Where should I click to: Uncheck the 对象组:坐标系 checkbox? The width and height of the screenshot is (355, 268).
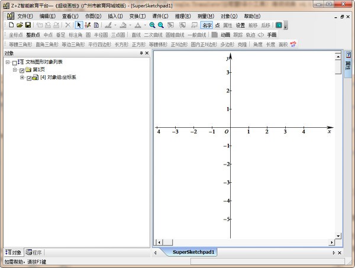[x=29, y=78]
